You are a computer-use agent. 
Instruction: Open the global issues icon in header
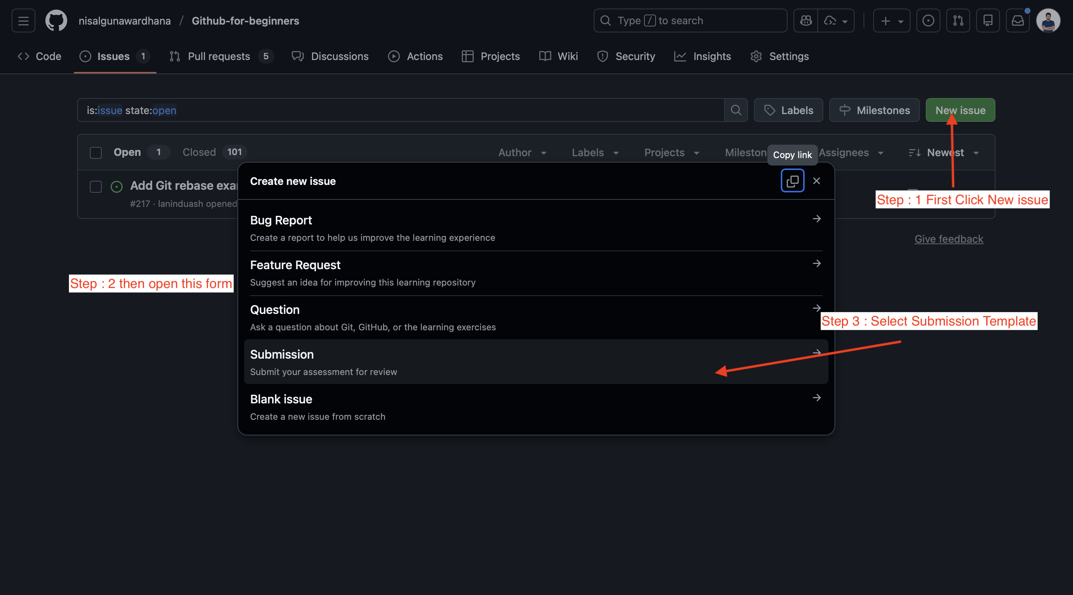pos(928,21)
